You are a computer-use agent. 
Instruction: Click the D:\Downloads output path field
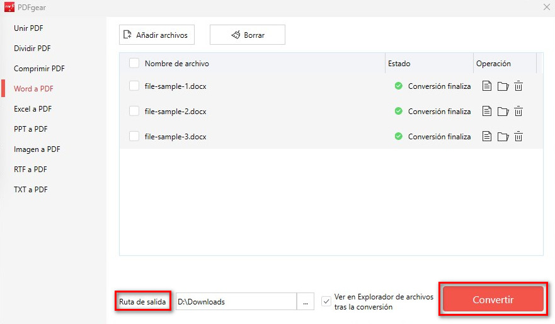tap(236, 302)
